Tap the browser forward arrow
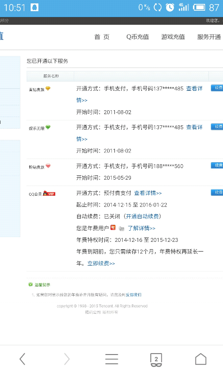This screenshot has height=373, width=223. point(67,359)
